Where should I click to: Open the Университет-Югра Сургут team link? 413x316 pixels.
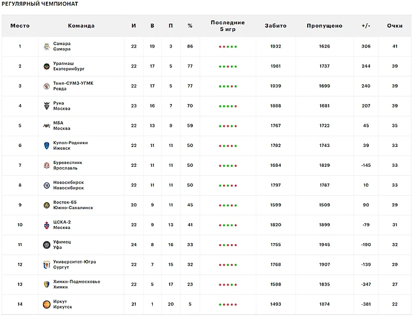[75, 265]
